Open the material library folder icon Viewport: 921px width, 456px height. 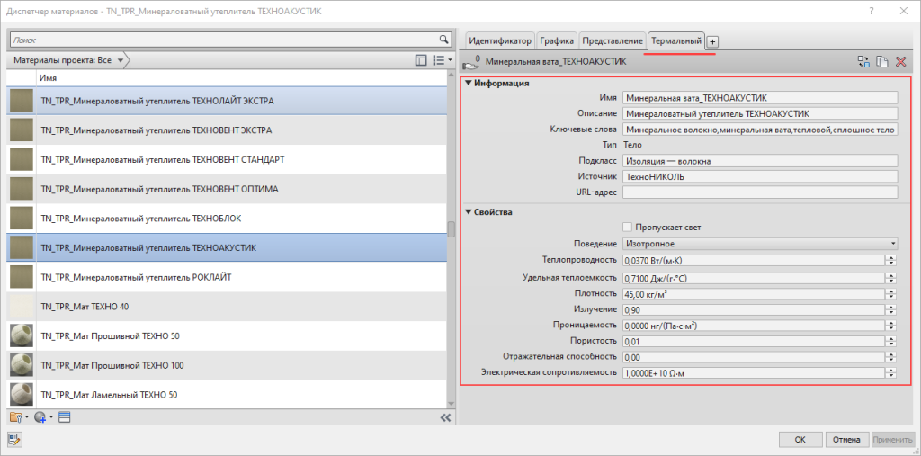click(x=16, y=417)
